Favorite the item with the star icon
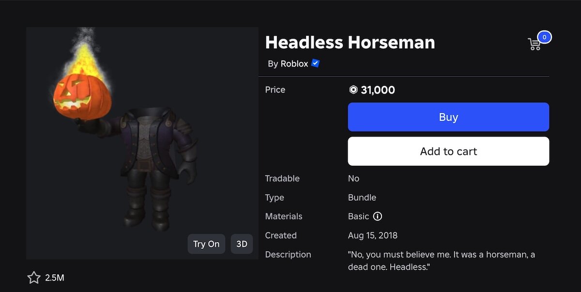Viewport: 581px width, 292px height. 33,277
